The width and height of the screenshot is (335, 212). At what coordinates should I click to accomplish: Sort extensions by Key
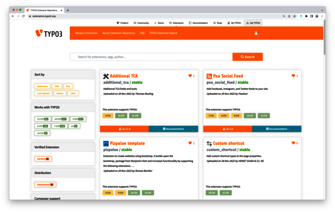68,86
